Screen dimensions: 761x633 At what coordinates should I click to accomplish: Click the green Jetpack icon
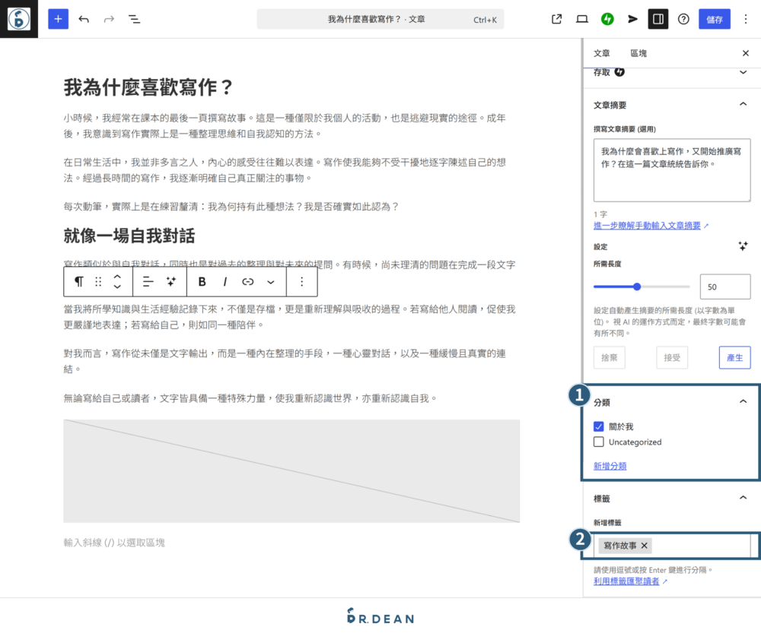click(x=607, y=18)
